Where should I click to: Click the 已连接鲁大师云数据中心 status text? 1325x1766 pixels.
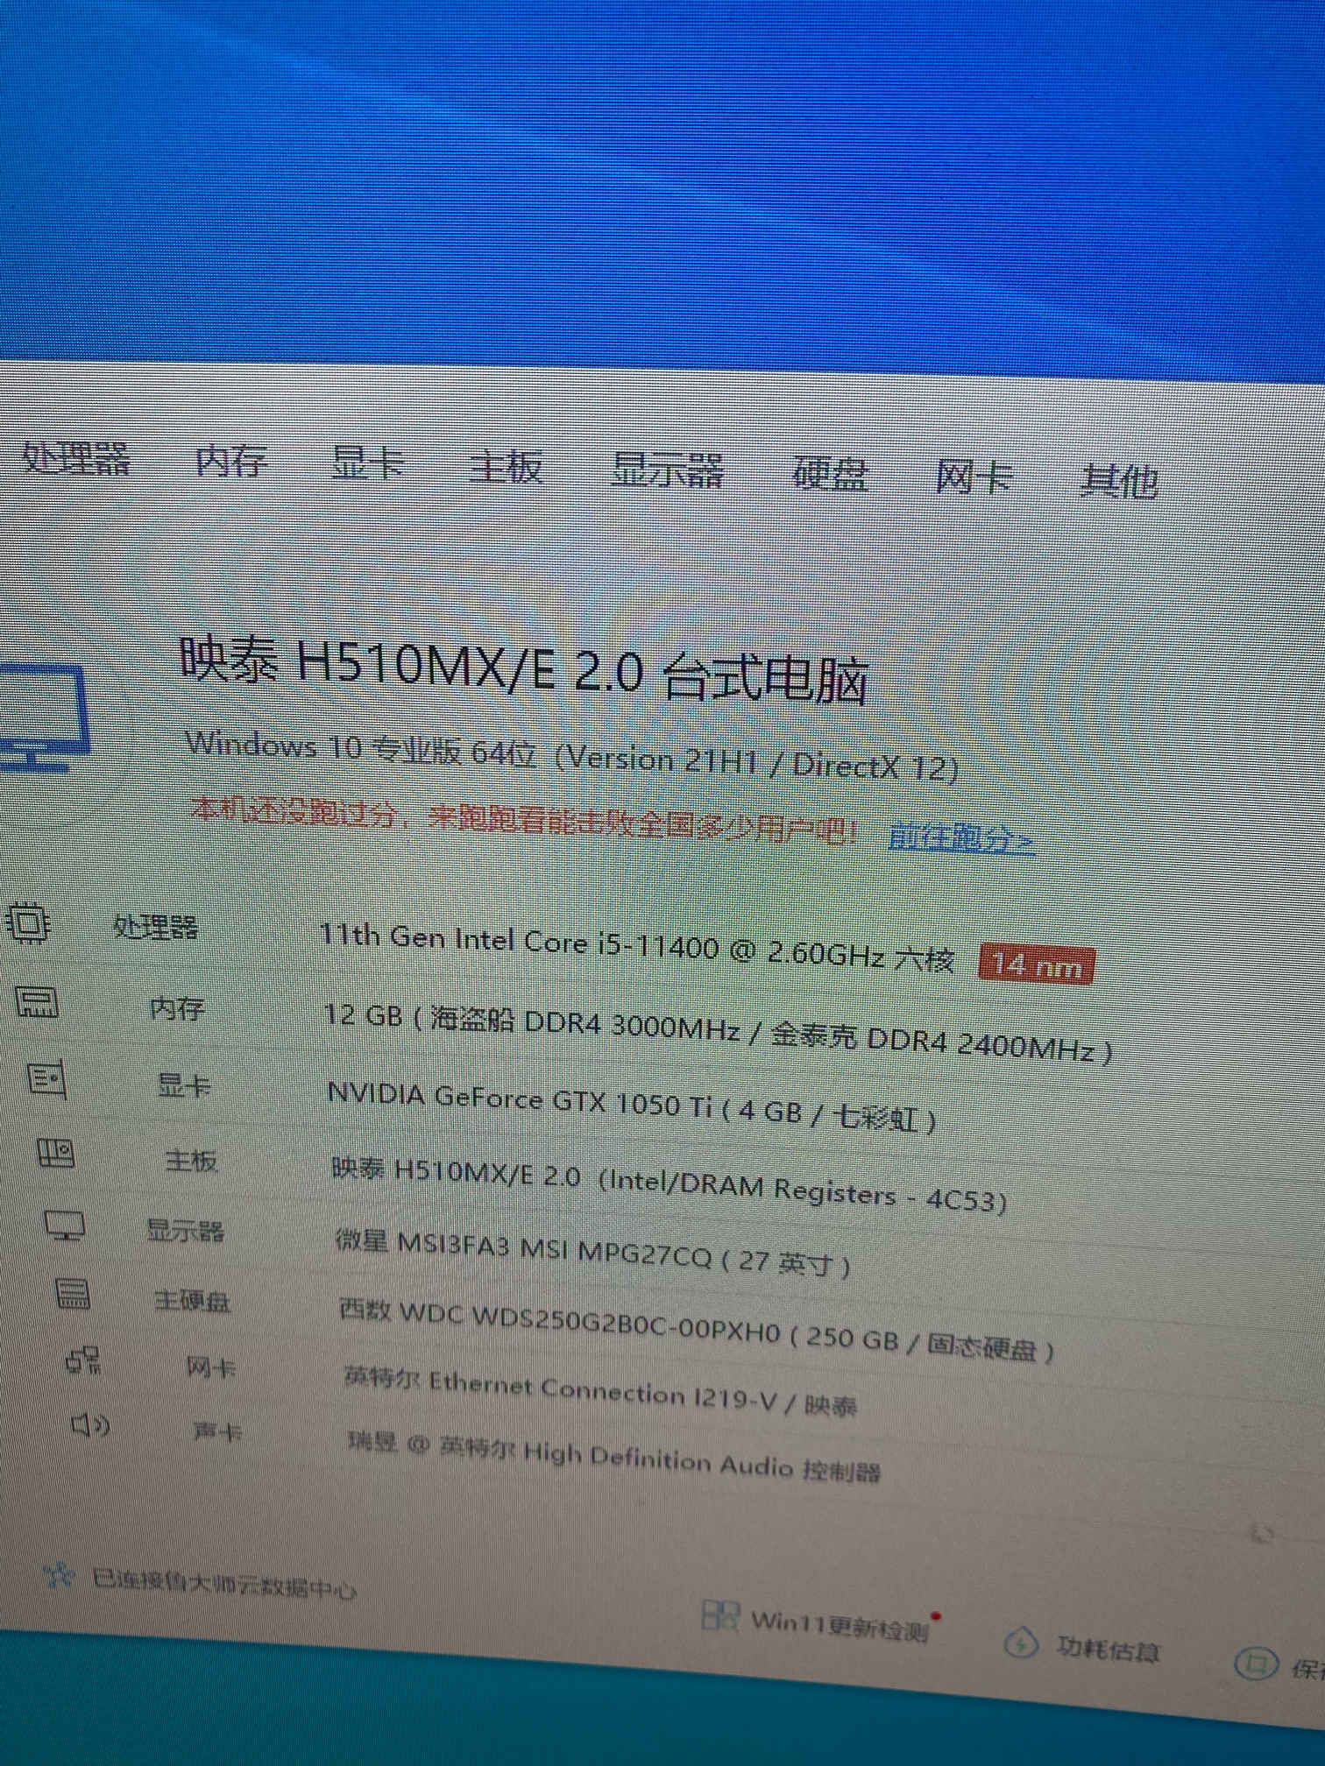coord(224,1584)
